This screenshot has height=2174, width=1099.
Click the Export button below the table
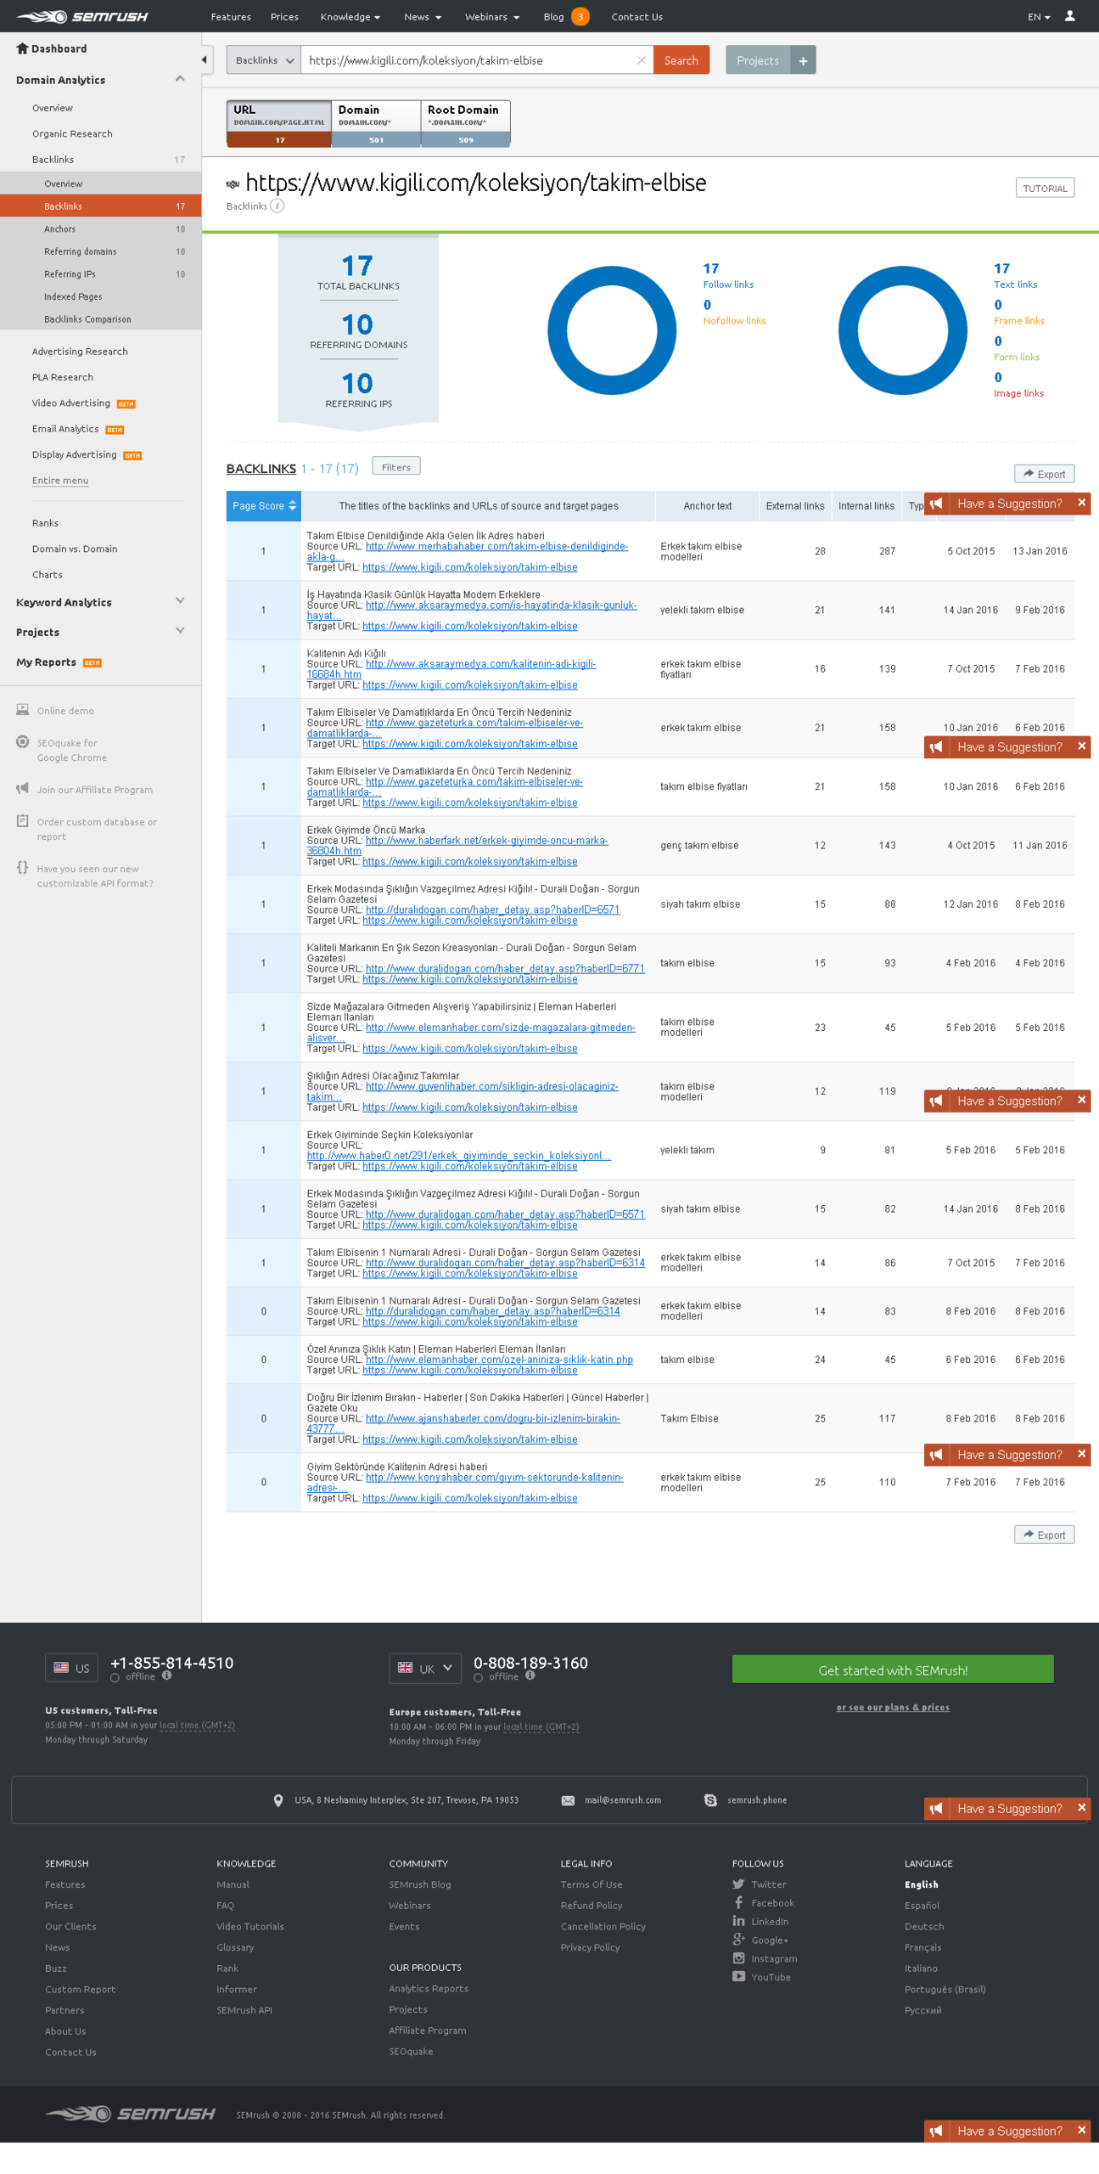1044,1535
